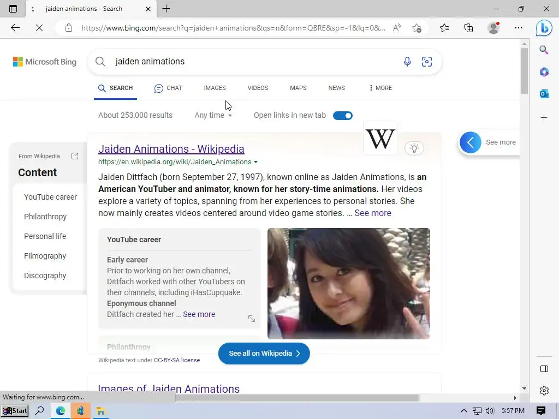559x419 pixels.
Task: Jump to Discography section
Action: coord(45,276)
